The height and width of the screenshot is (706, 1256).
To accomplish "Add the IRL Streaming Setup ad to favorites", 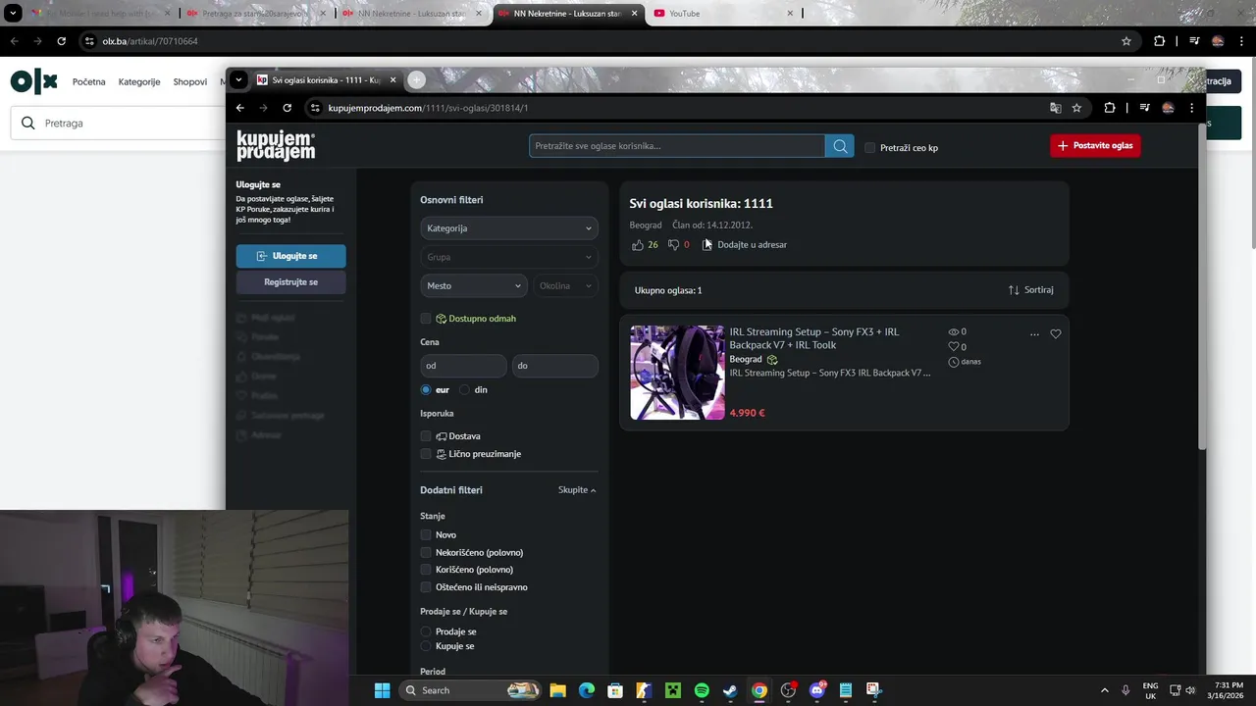I will point(1056,334).
